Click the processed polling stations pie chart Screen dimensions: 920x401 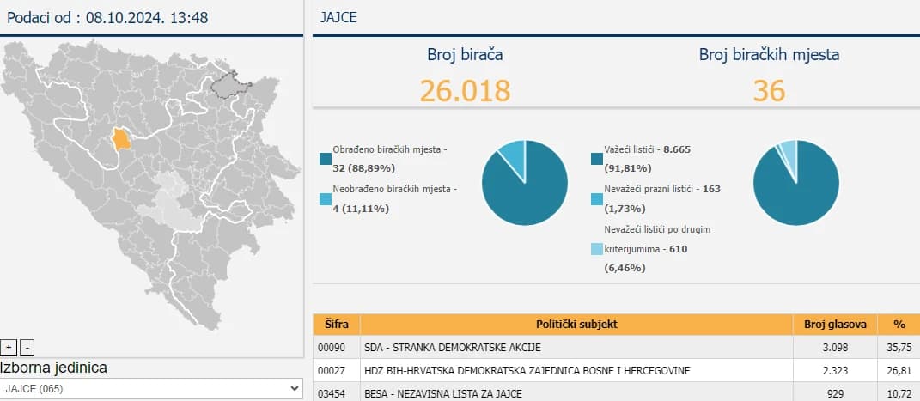point(525,183)
